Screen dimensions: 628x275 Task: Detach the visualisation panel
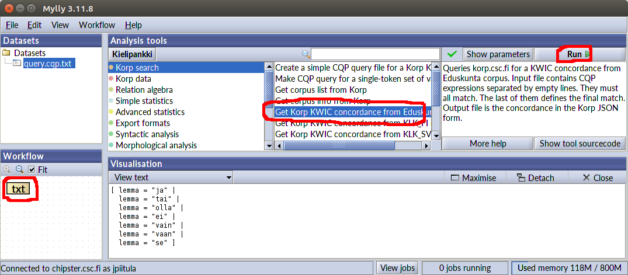pyautogui.click(x=535, y=177)
